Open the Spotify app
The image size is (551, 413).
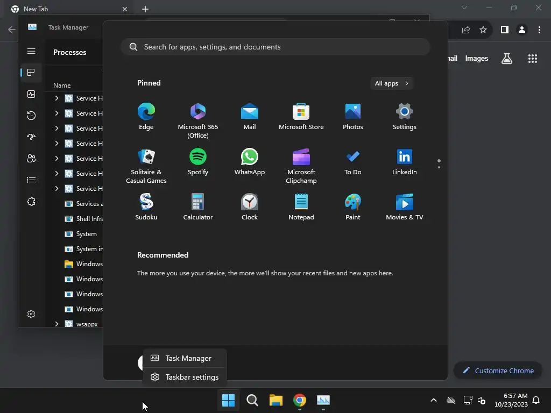198,162
